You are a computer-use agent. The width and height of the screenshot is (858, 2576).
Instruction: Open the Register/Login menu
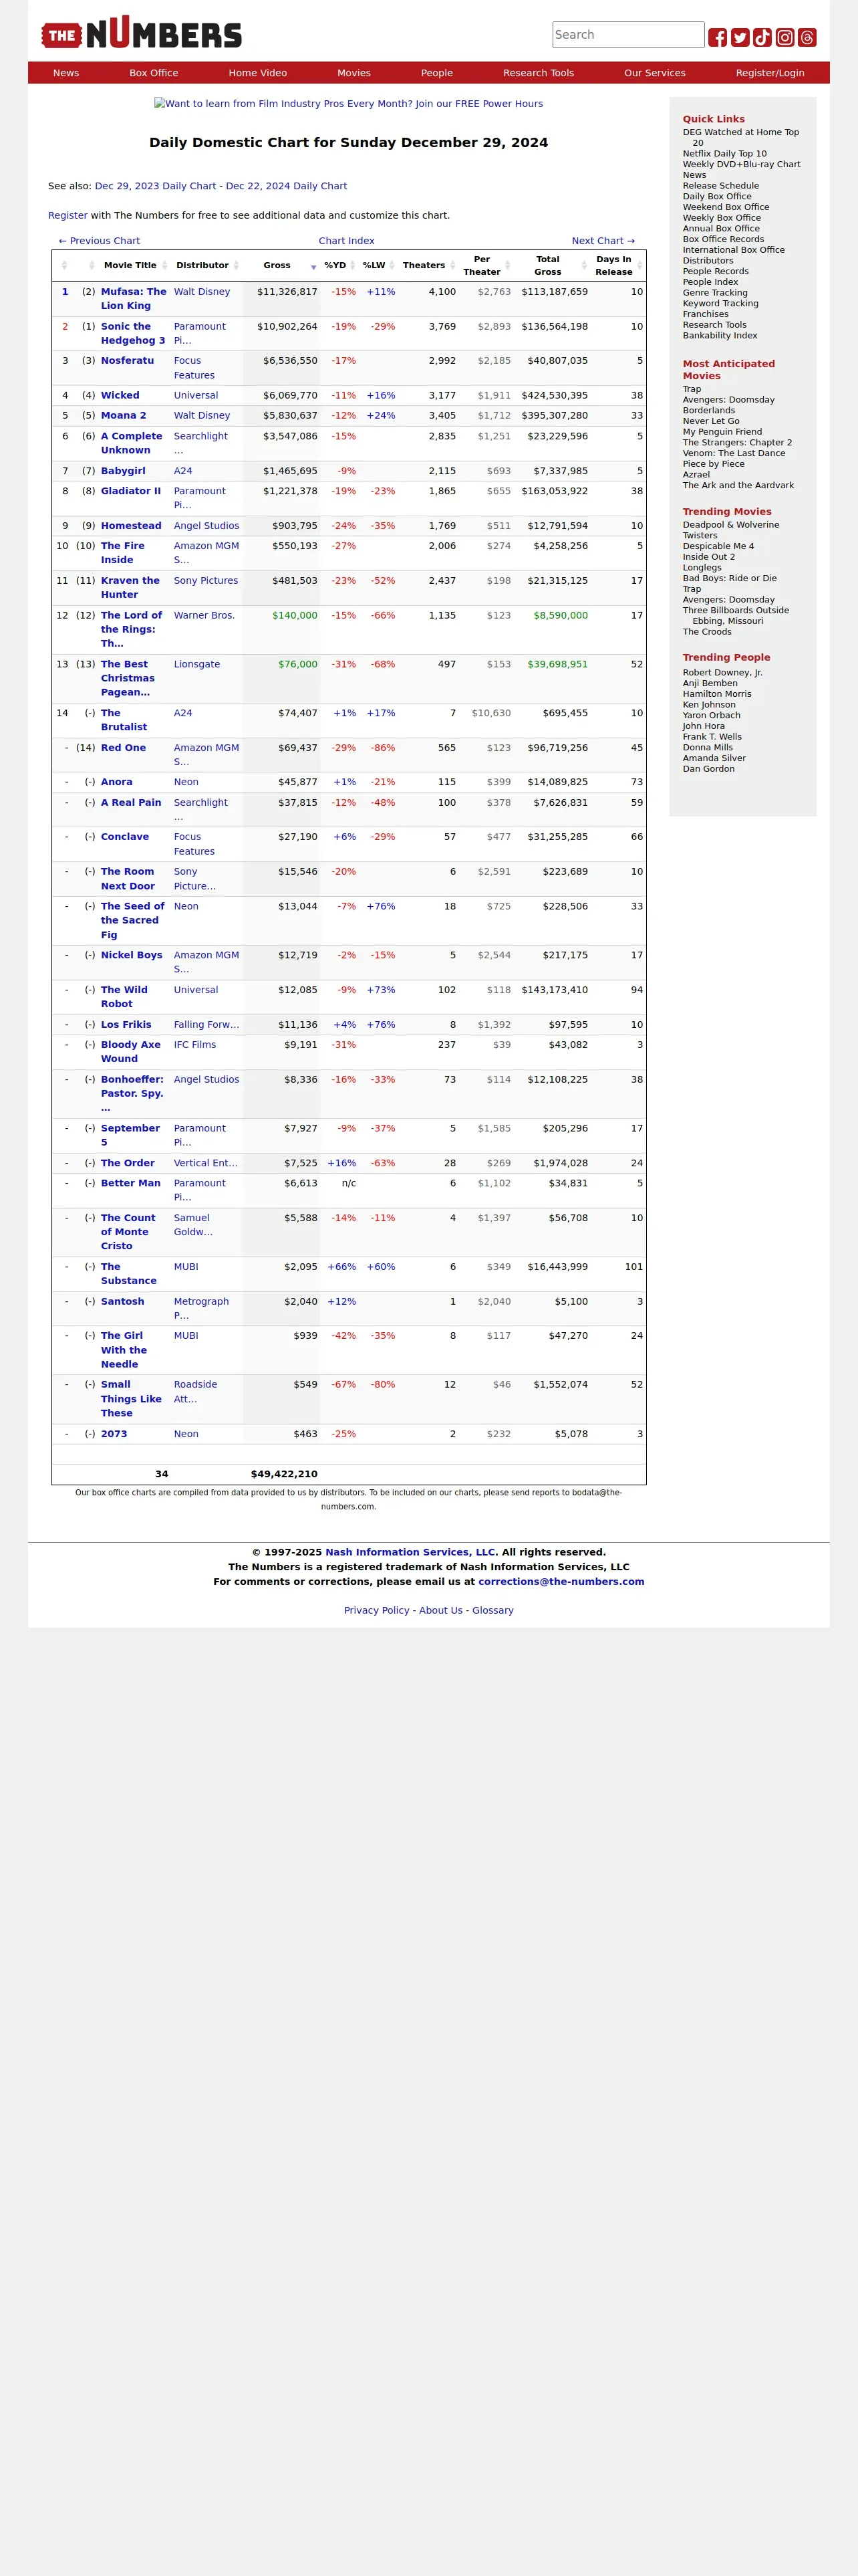click(770, 73)
